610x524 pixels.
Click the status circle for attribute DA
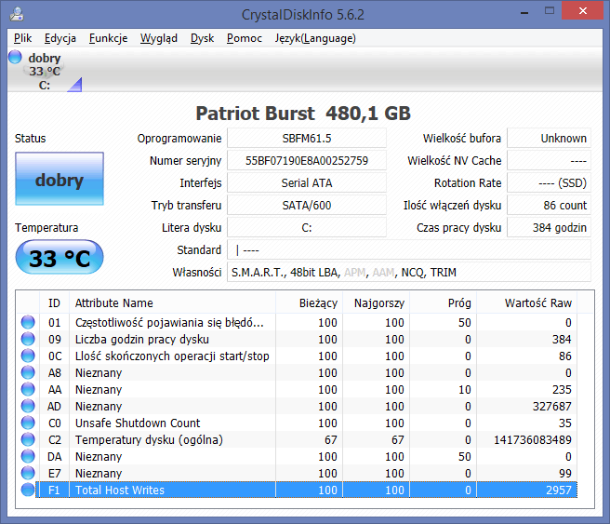pyautogui.click(x=28, y=456)
